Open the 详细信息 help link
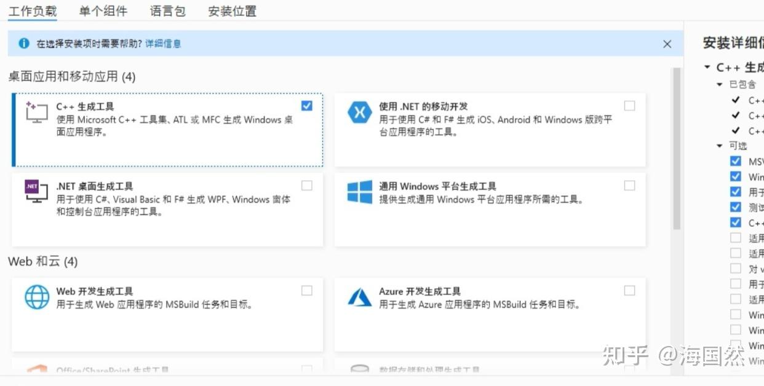764x386 pixels. click(163, 44)
